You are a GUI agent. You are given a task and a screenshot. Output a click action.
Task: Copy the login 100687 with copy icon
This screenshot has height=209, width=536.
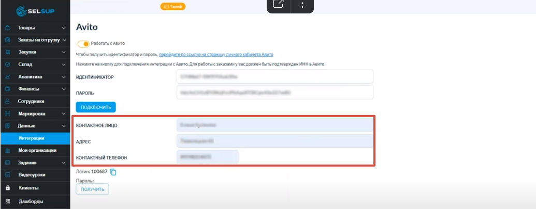pos(113,172)
